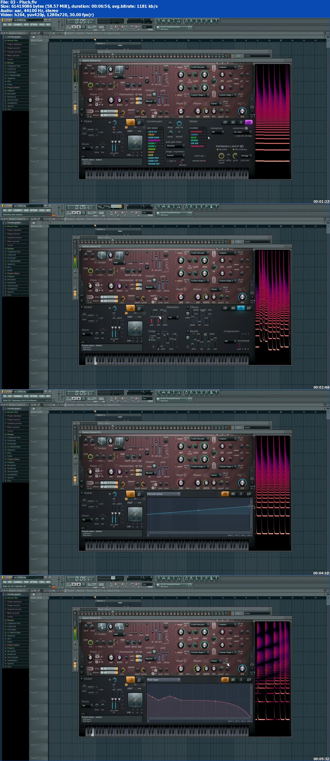Open TOOLS menu in 00:04:10 frame

42,396
